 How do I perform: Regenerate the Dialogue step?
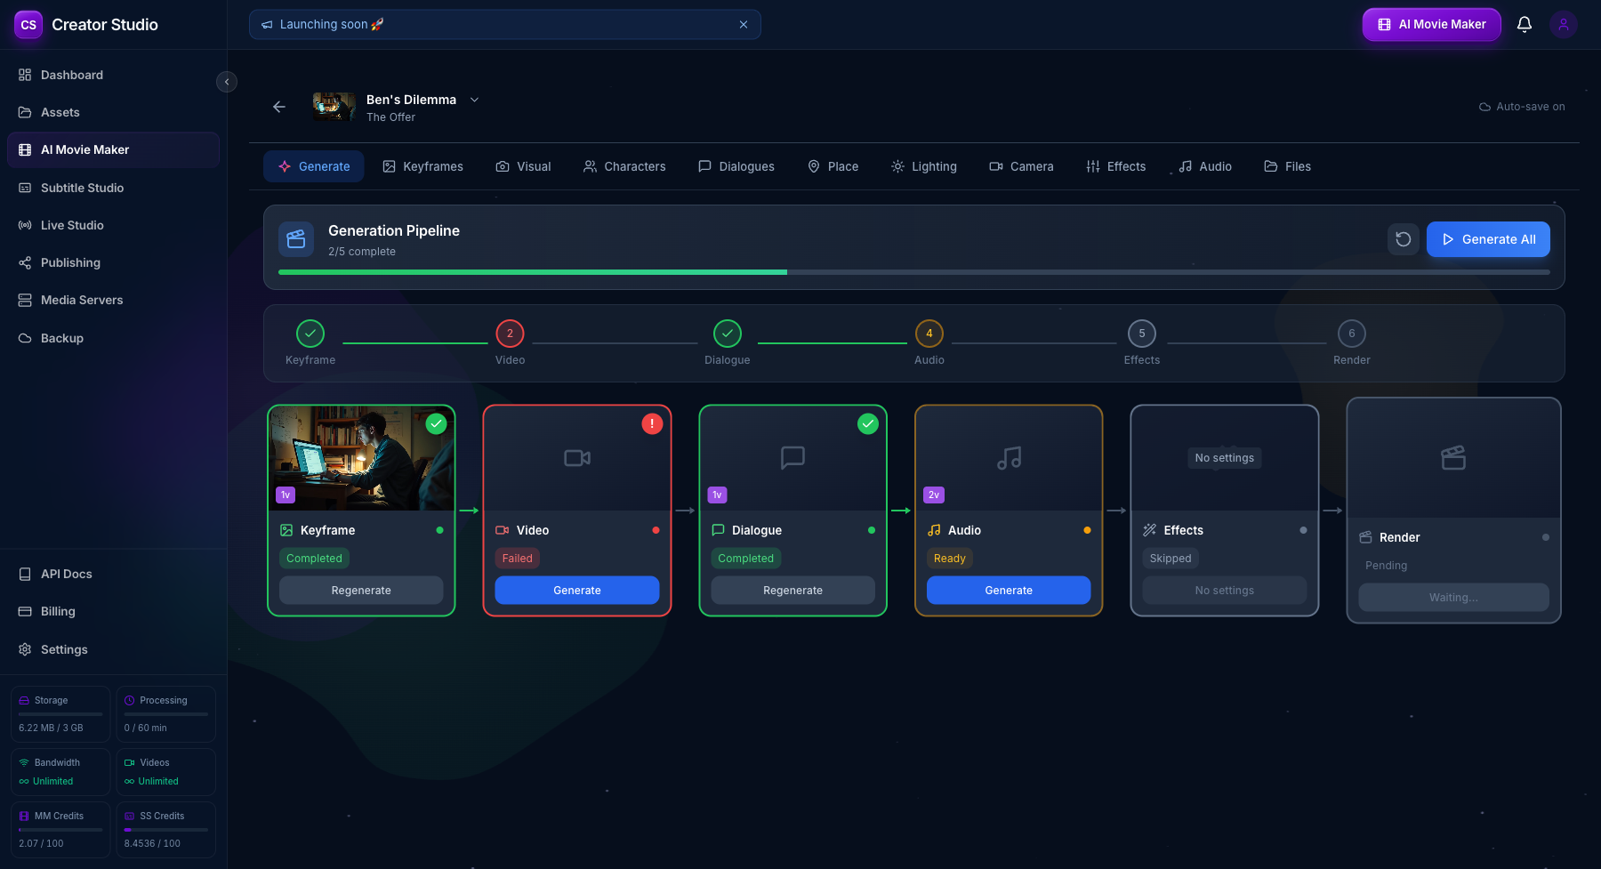coord(792,590)
